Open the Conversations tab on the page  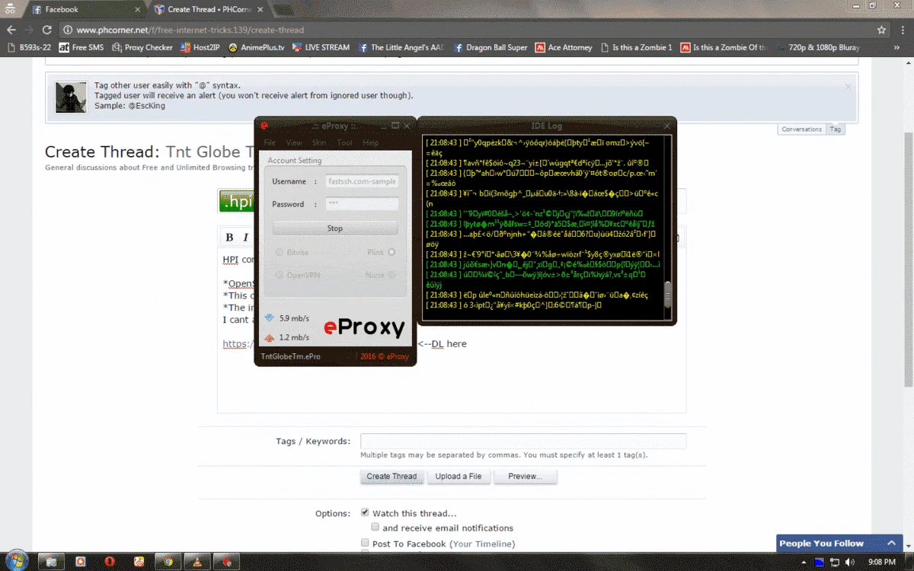802,129
